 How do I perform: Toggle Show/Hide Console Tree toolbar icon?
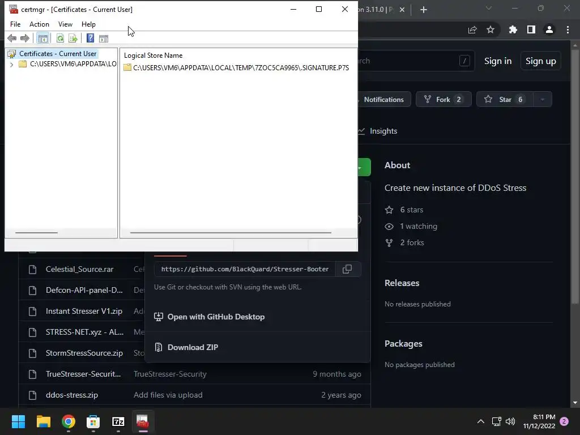tap(43, 38)
